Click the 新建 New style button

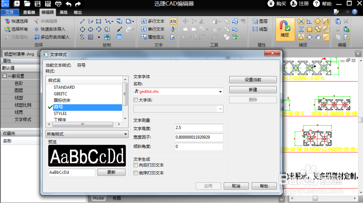(253, 90)
